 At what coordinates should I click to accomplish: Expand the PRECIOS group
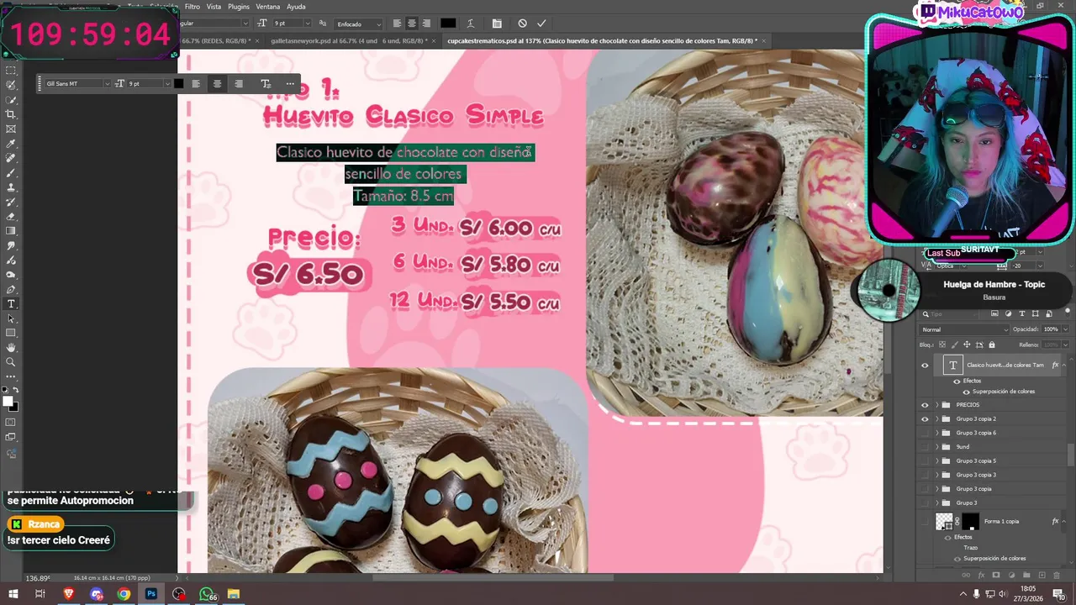pos(936,405)
